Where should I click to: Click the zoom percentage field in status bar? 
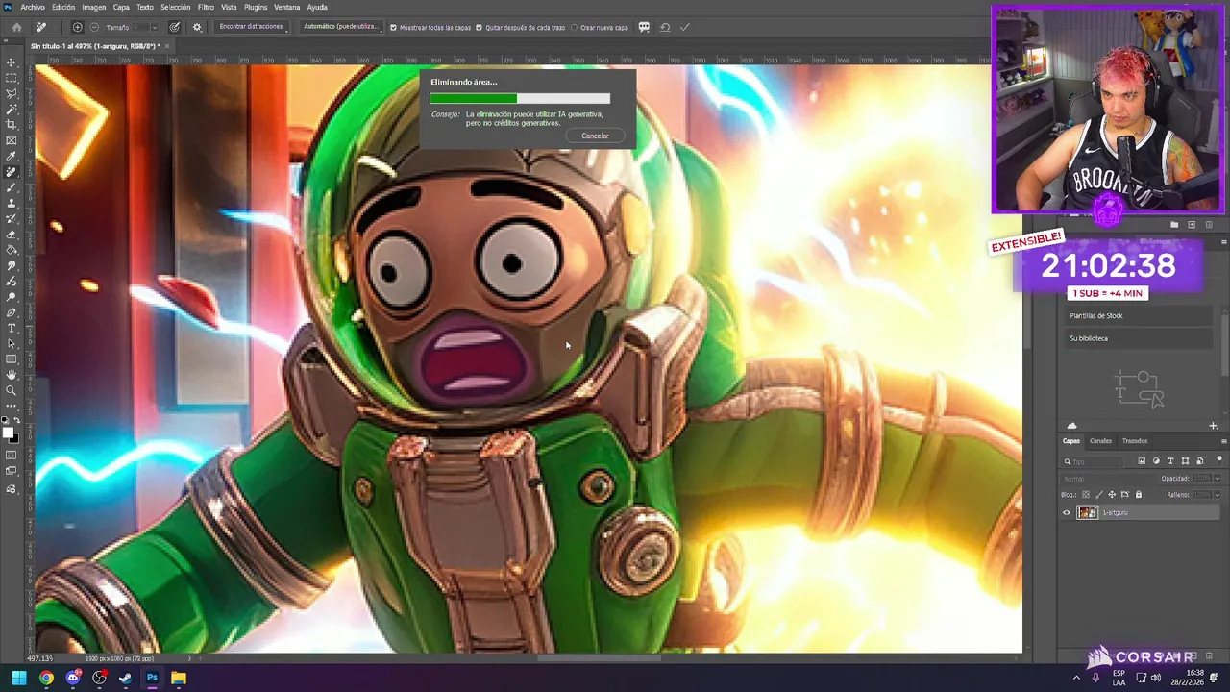click(39, 658)
